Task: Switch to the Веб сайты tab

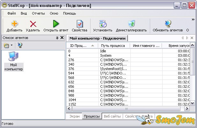Action: click(x=112, y=116)
